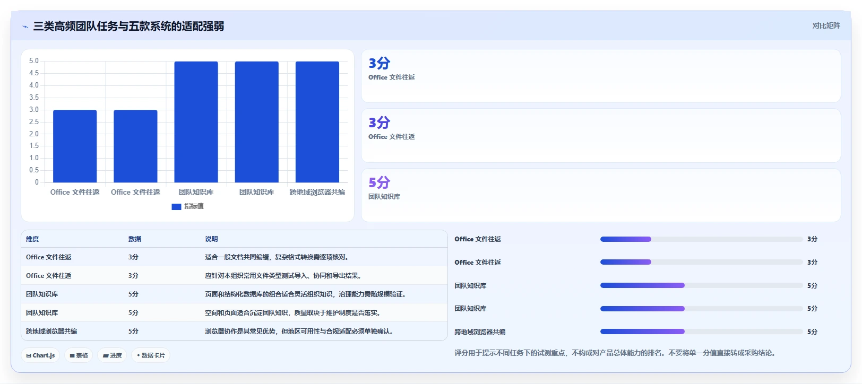Click the 5.0 tick on the chart y-axis
The height and width of the screenshot is (384, 862).
coord(34,61)
